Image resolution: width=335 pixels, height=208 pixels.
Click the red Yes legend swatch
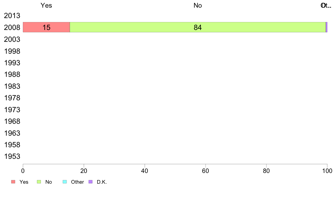(x=13, y=182)
